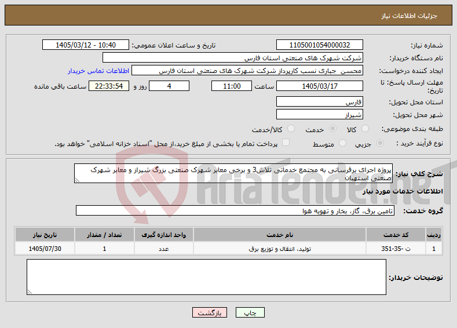This screenshot has height=328, width=457.
Task: Click the چاپ print button
Action: pyautogui.click(x=250, y=312)
